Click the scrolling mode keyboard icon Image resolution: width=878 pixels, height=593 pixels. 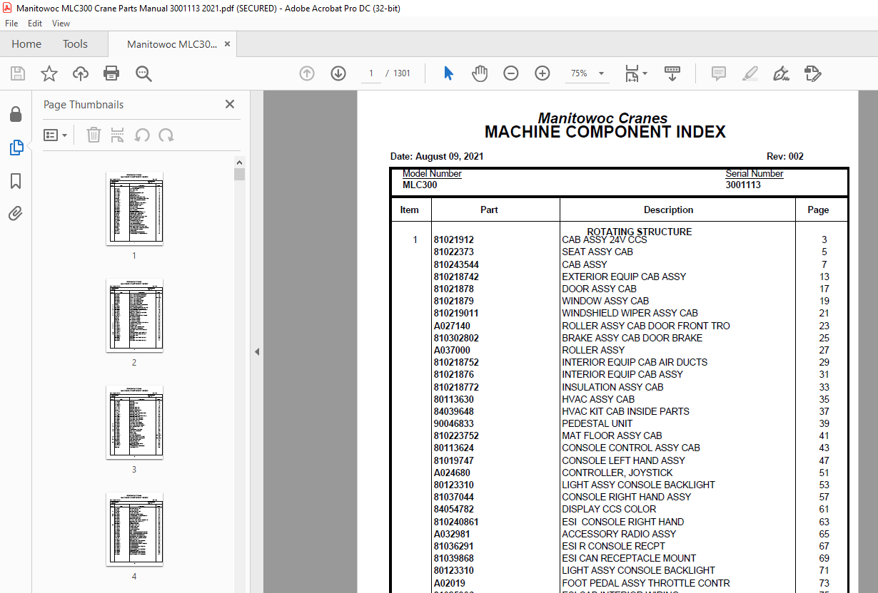672,73
